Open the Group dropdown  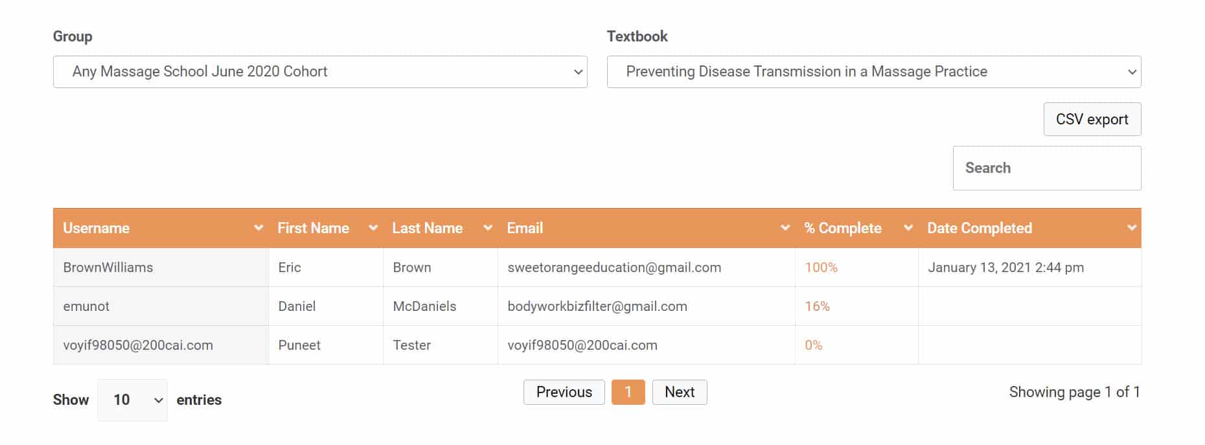(x=320, y=72)
